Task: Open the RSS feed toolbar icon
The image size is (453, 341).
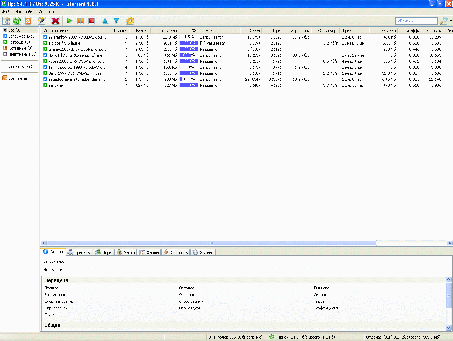Action: pos(28,21)
